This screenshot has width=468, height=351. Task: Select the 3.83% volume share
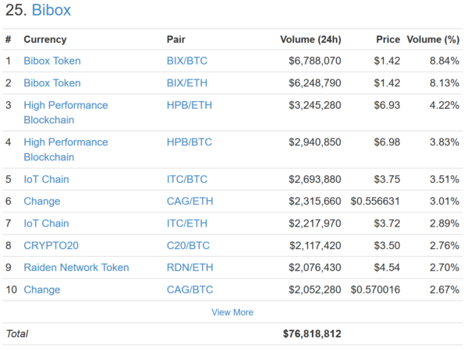[x=445, y=142]
